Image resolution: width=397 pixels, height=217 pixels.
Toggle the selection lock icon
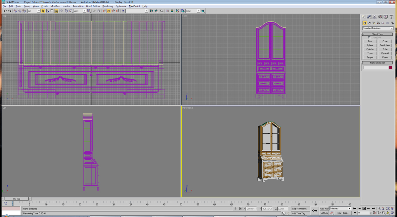(236, 209)
